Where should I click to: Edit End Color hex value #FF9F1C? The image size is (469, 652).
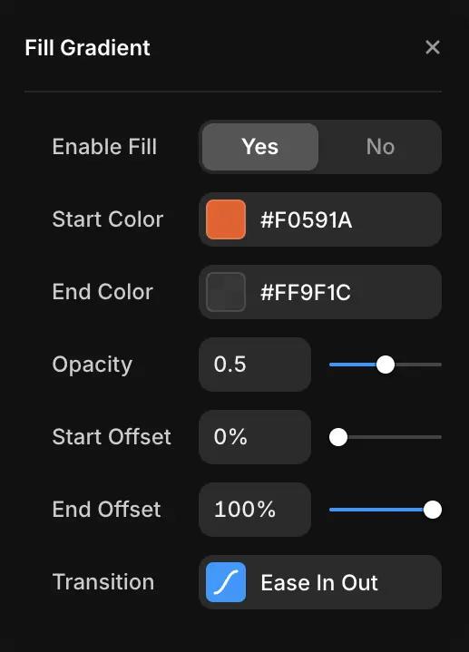[305, 292]
